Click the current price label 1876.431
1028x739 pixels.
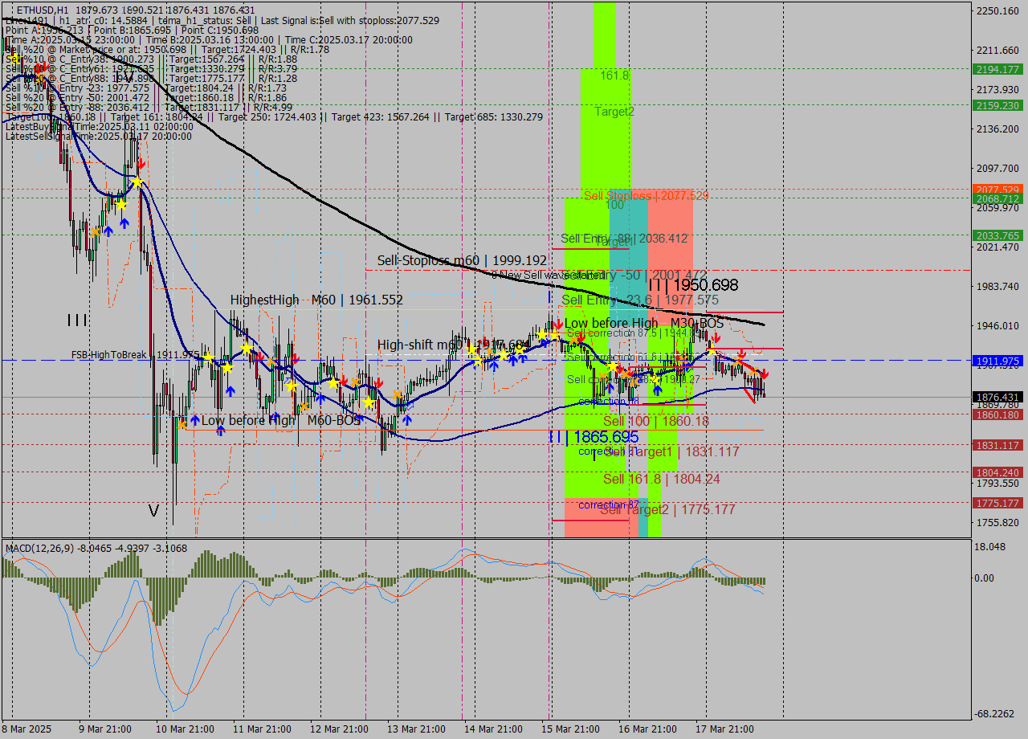(997, 397)
